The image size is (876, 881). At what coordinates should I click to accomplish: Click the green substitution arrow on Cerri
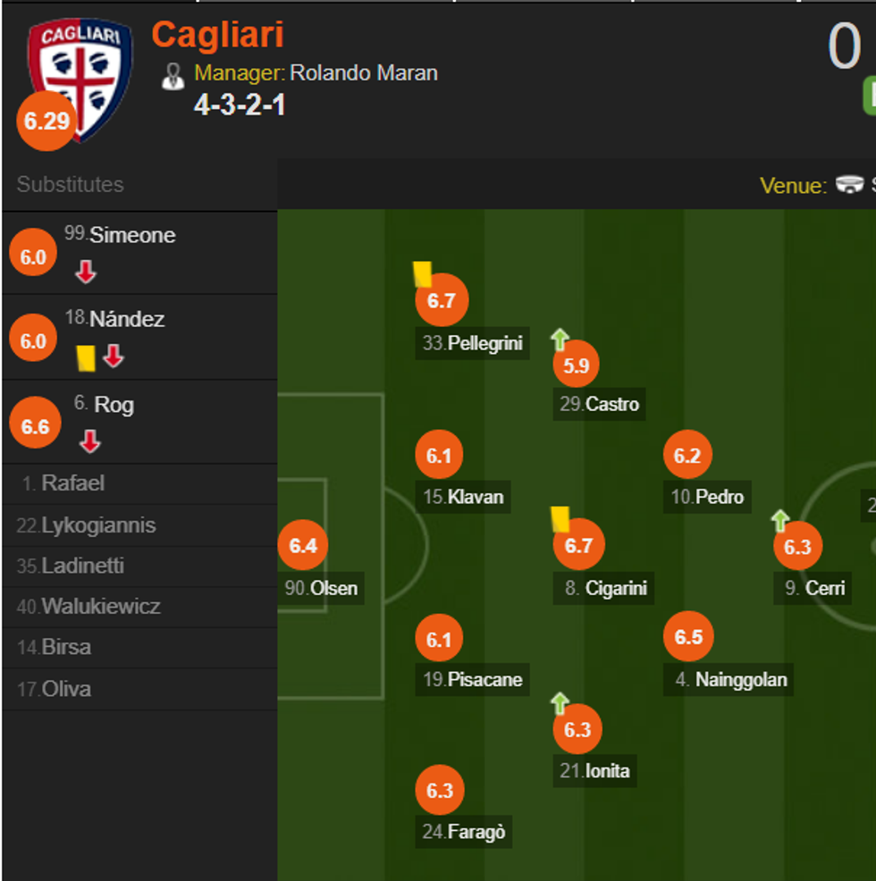coord(780,521)
